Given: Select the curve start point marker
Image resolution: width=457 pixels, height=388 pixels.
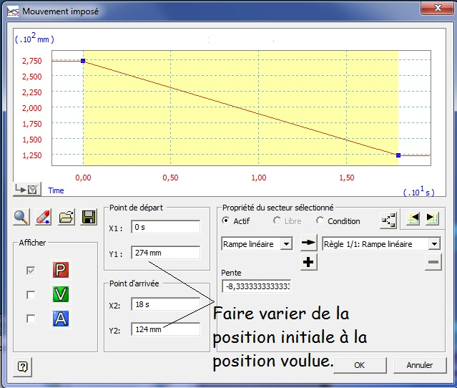Looking at the screenshot, I should [x=83, y=61].
